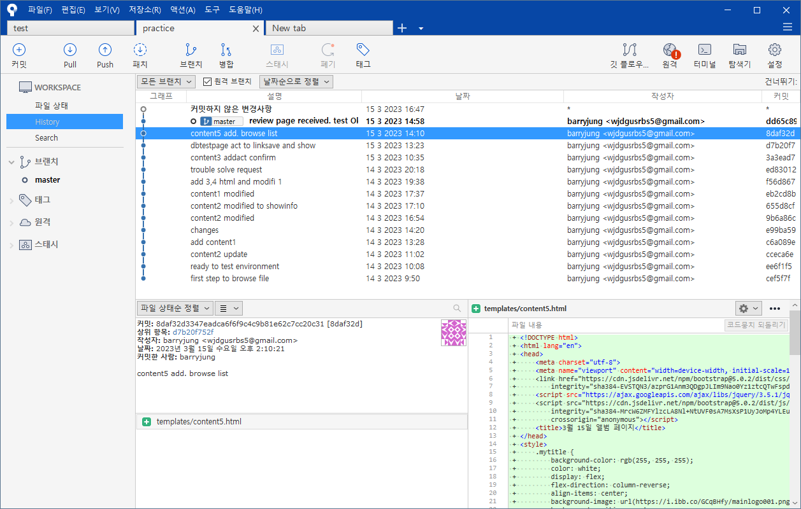Open parent commit link d7b20f752f
The image size is (801, 509).
click(193, 332)
